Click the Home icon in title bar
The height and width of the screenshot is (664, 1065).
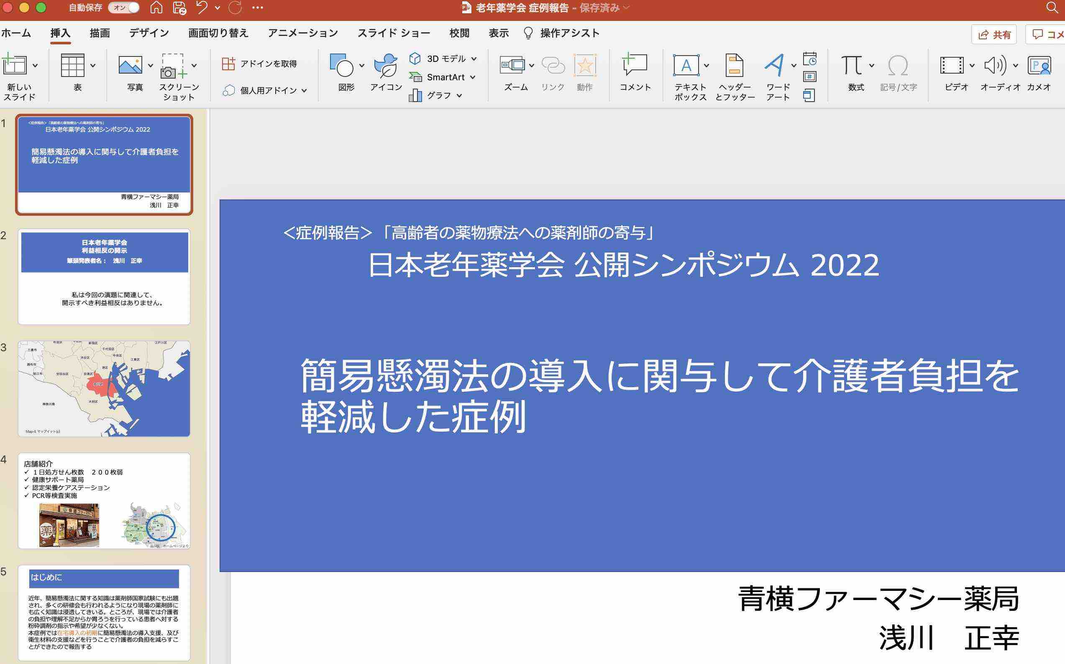point(156,8)
